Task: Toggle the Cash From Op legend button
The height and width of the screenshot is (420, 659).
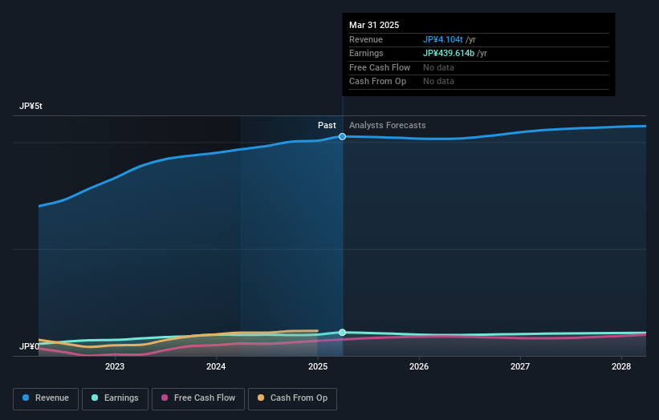Action: (x=292, y=398)
